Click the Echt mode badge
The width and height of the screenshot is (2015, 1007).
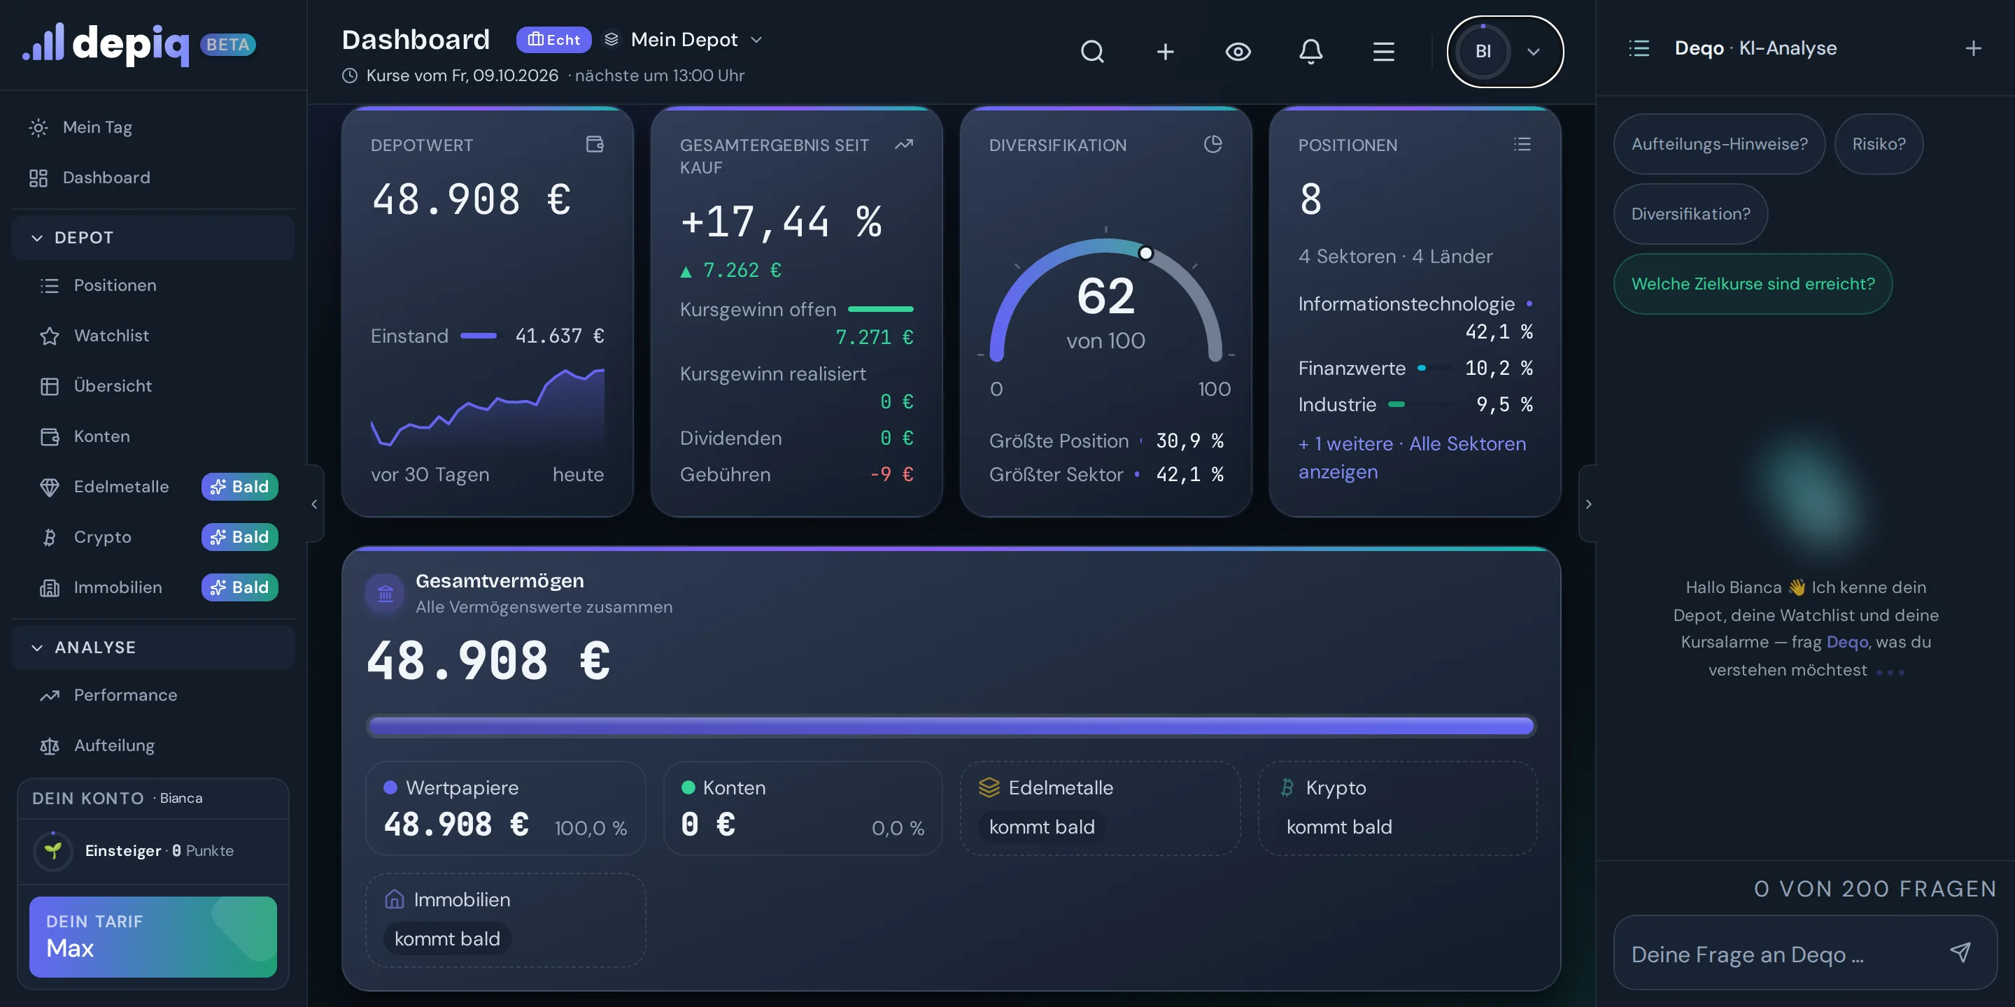[553, 40]
